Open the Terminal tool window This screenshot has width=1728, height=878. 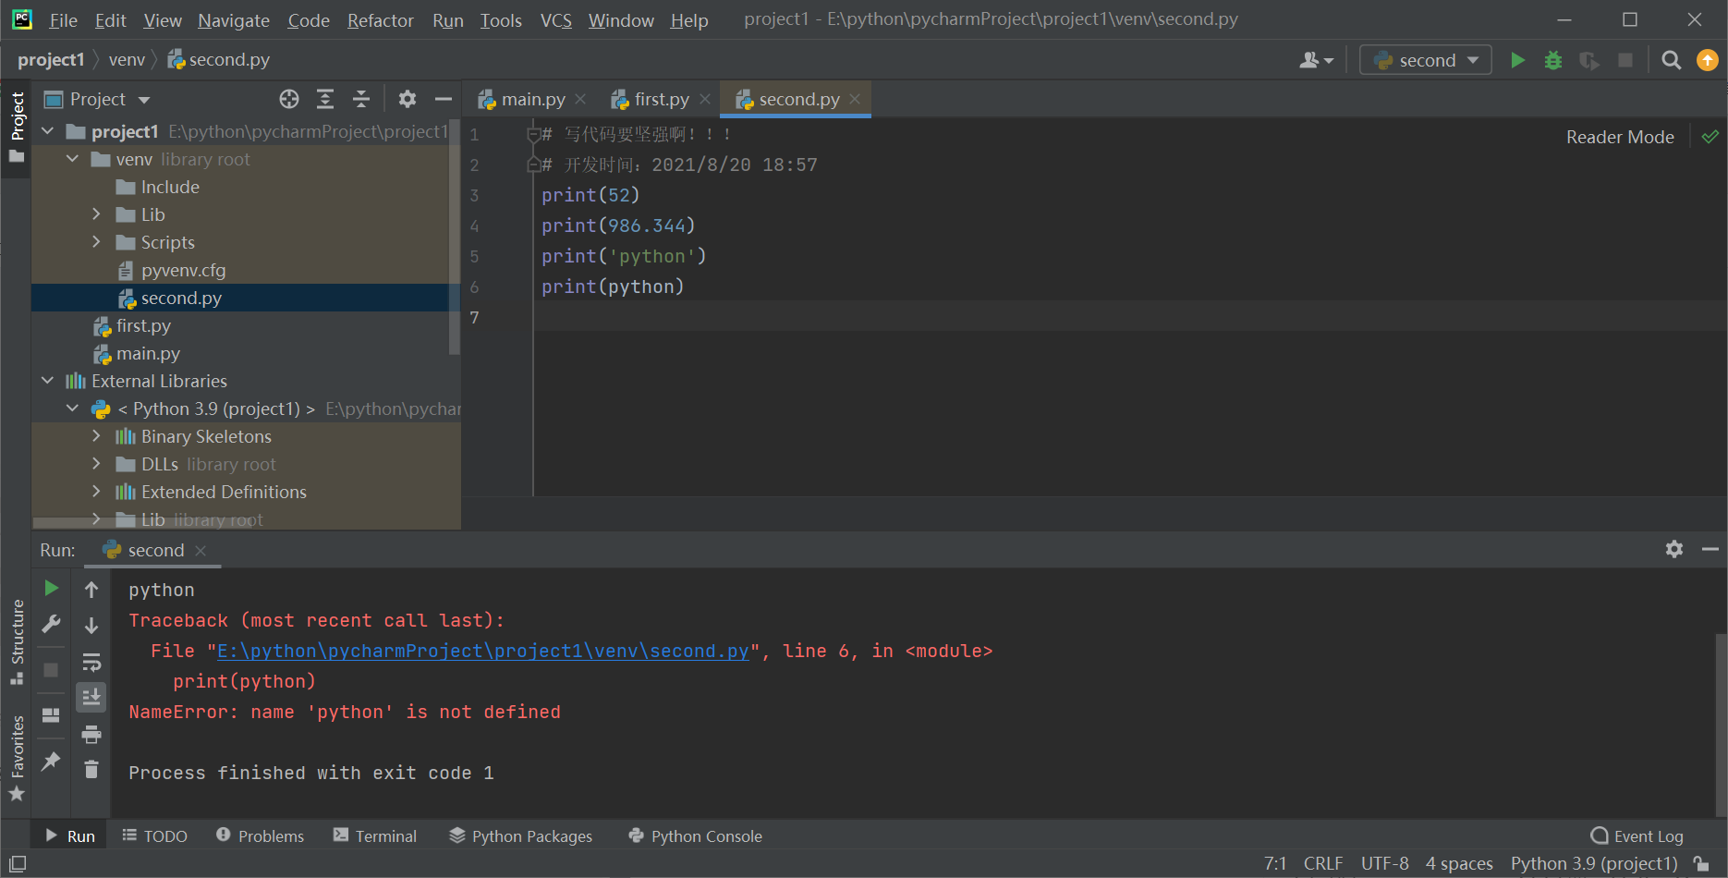(x=375, y=835)
